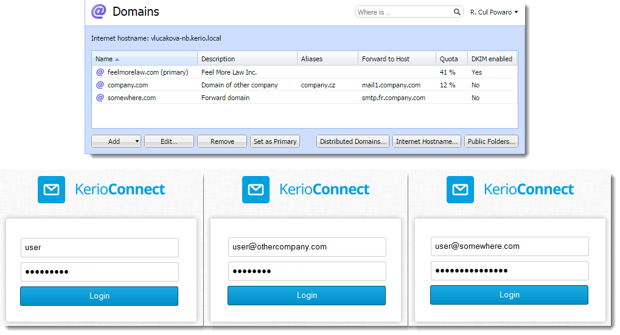The width and height of the screenshot is (620, 335).
Task: Click DKIM 'No' value for company.com
Action: click(475, 85)
